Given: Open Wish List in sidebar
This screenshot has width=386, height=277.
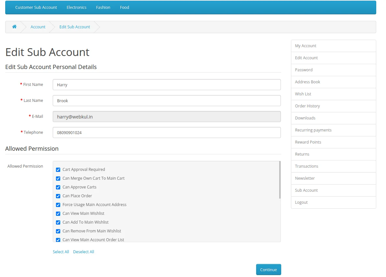Looking at the screenshot, I should pos(333,94).
